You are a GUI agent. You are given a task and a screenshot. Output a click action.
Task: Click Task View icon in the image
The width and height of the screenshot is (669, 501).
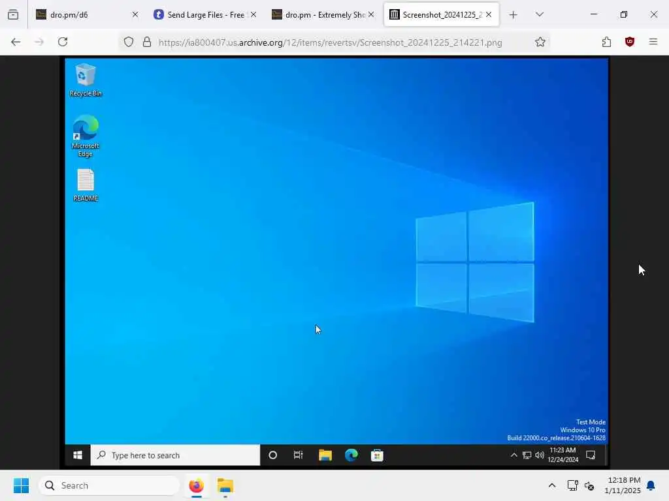(298, 455)
